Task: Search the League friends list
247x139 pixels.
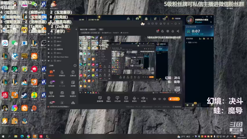Action: click(x=211, y=39)
